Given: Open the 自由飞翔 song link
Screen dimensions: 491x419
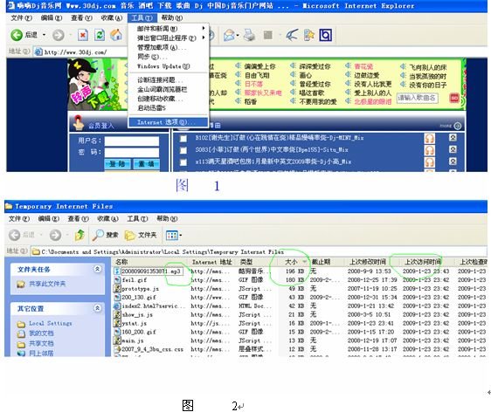Looking at the screenshot, I should (257, 75).
